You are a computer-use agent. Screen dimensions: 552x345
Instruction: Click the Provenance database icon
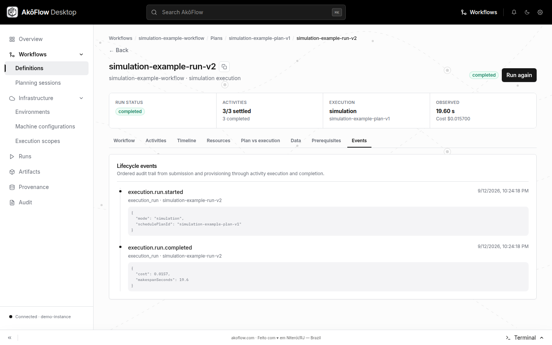tap(12, 187)
